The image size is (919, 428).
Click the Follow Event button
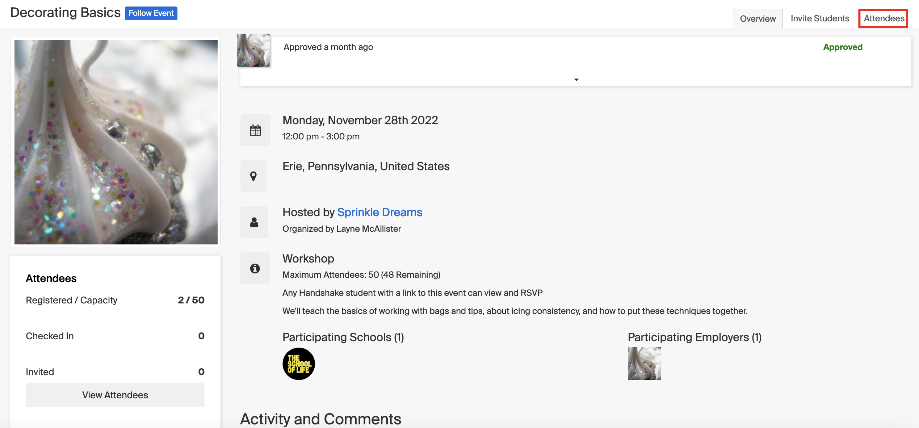[151, 13]
